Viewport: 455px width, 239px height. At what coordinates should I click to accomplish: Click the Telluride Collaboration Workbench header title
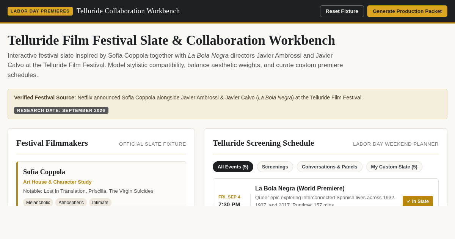[128, 11]
